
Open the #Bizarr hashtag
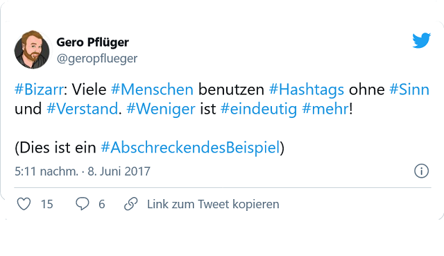[x=39, y=89]
